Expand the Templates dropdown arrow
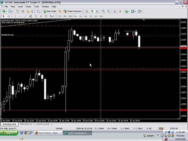The height and width of the screenshot is (141, 188). coord(142,11)
